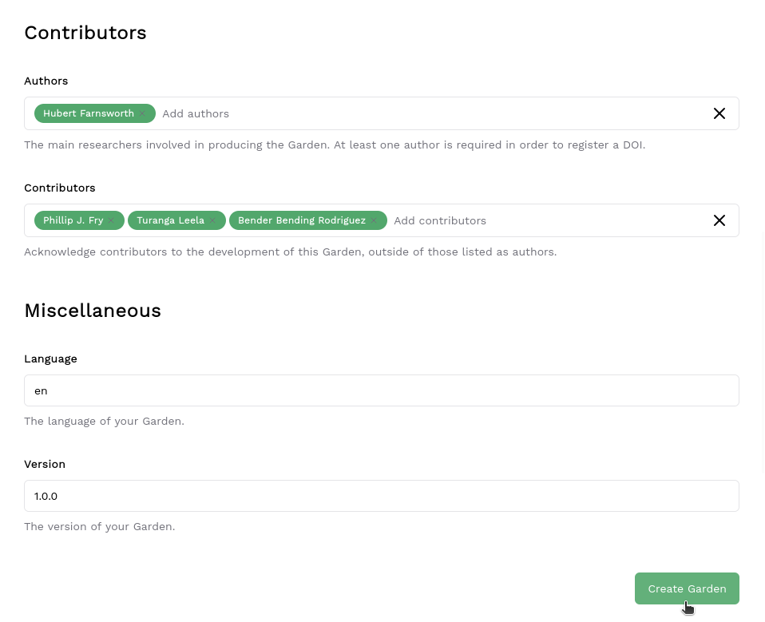Screen dimensions: 765x622
Task: Open the Add authors field
Action: click(196, 113)
